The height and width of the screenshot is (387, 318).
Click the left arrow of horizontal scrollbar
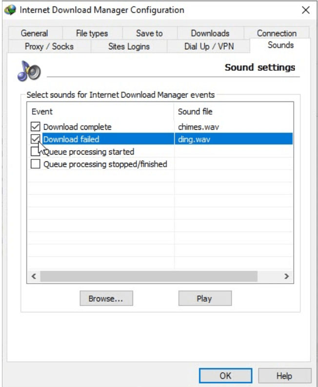click(34, 276)
